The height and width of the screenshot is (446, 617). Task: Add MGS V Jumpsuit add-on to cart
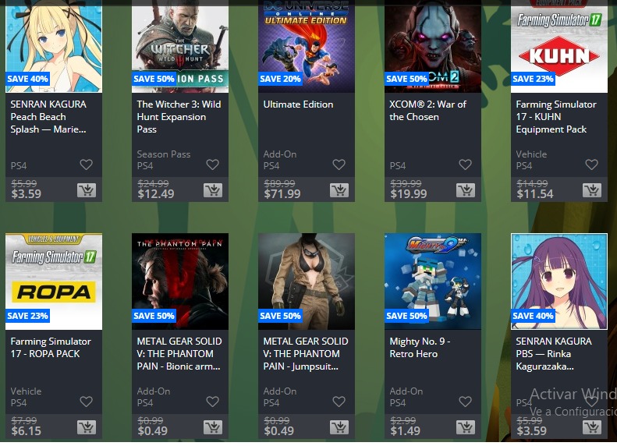(339, 427)
